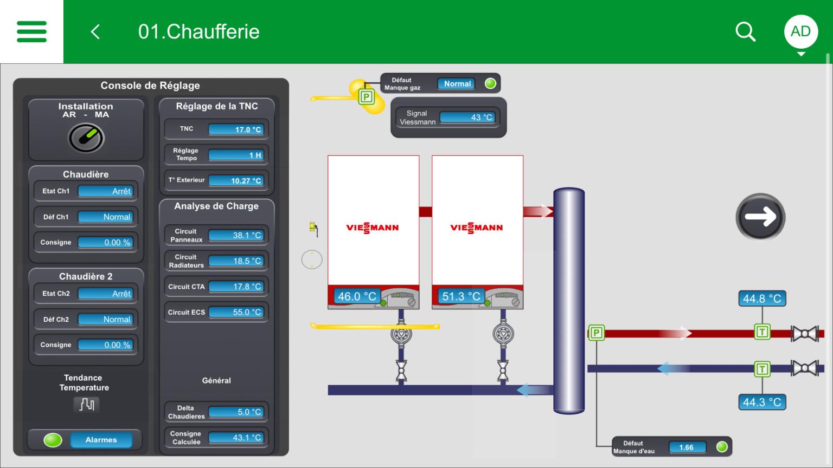Click the supply temperature T sensor icon
The image size is (833, 468).
(762, 332)
